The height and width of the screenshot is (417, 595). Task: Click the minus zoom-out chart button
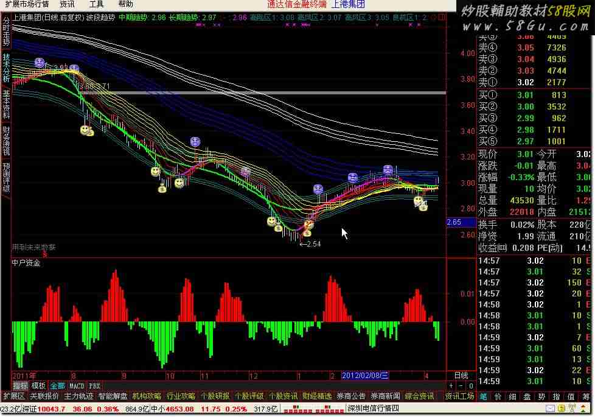click(x=461, y=385)
